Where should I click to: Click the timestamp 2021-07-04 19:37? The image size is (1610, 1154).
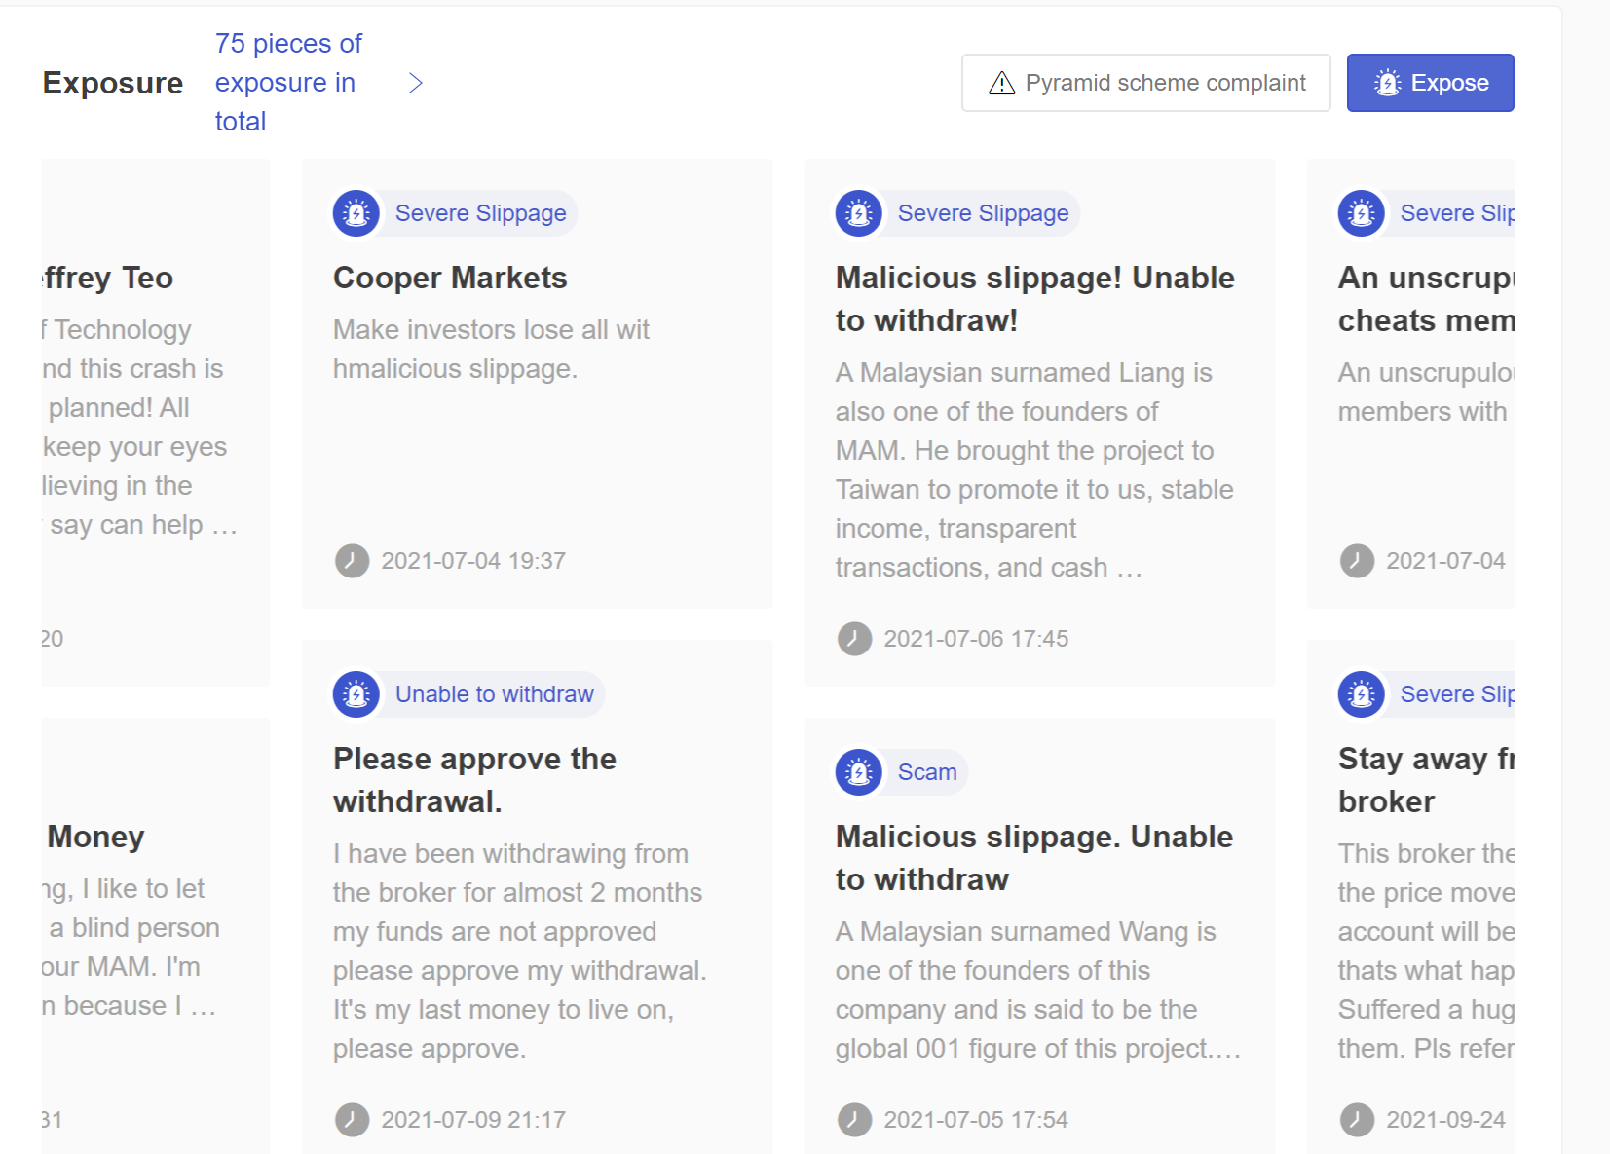473,561
